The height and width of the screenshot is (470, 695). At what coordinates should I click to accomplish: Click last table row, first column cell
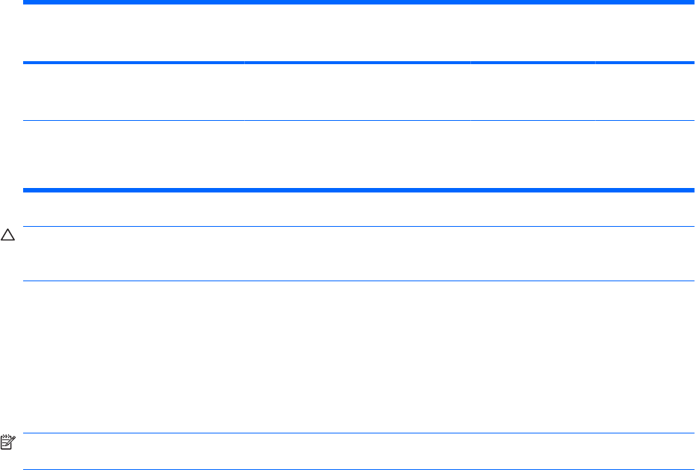134,154
